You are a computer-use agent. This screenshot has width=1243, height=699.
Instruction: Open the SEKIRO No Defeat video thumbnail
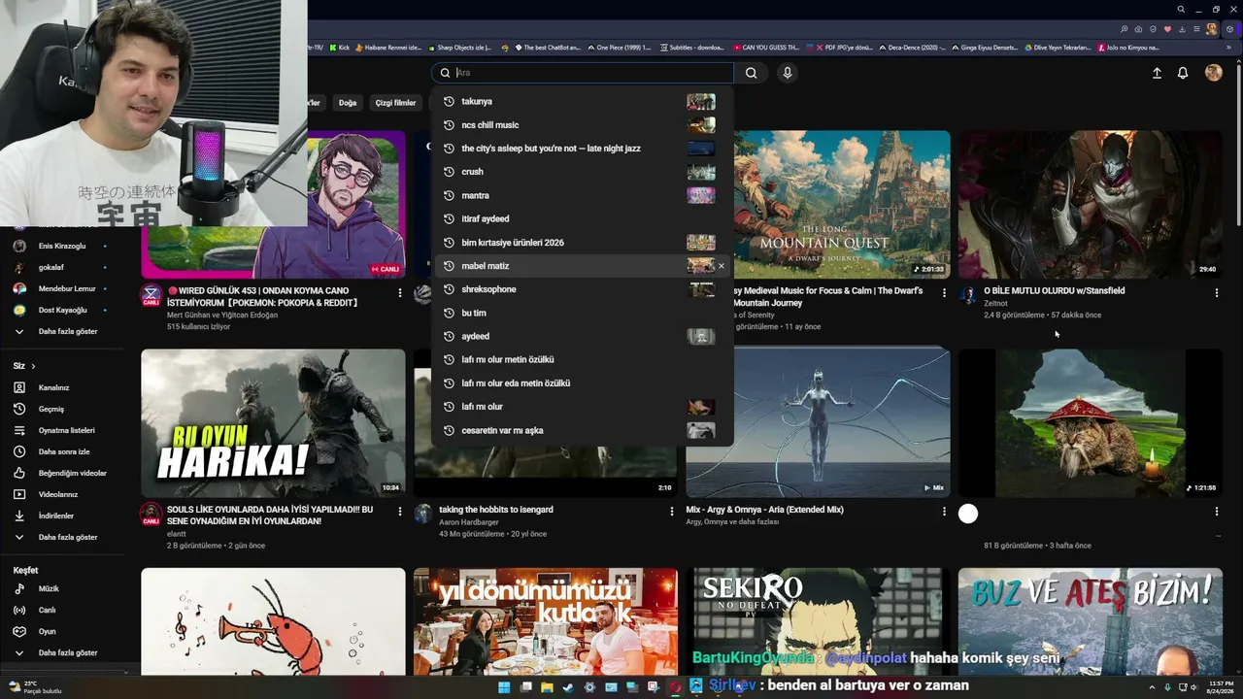tap(818, 621)
